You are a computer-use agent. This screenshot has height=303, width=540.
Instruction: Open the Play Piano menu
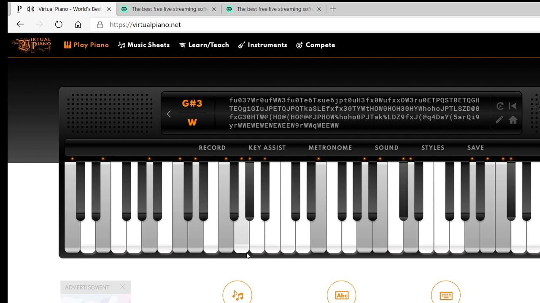tap(86, 45)
